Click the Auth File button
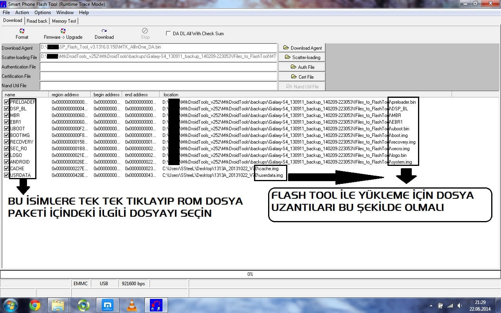The image size is (501, 313). (x=302, y=67)
